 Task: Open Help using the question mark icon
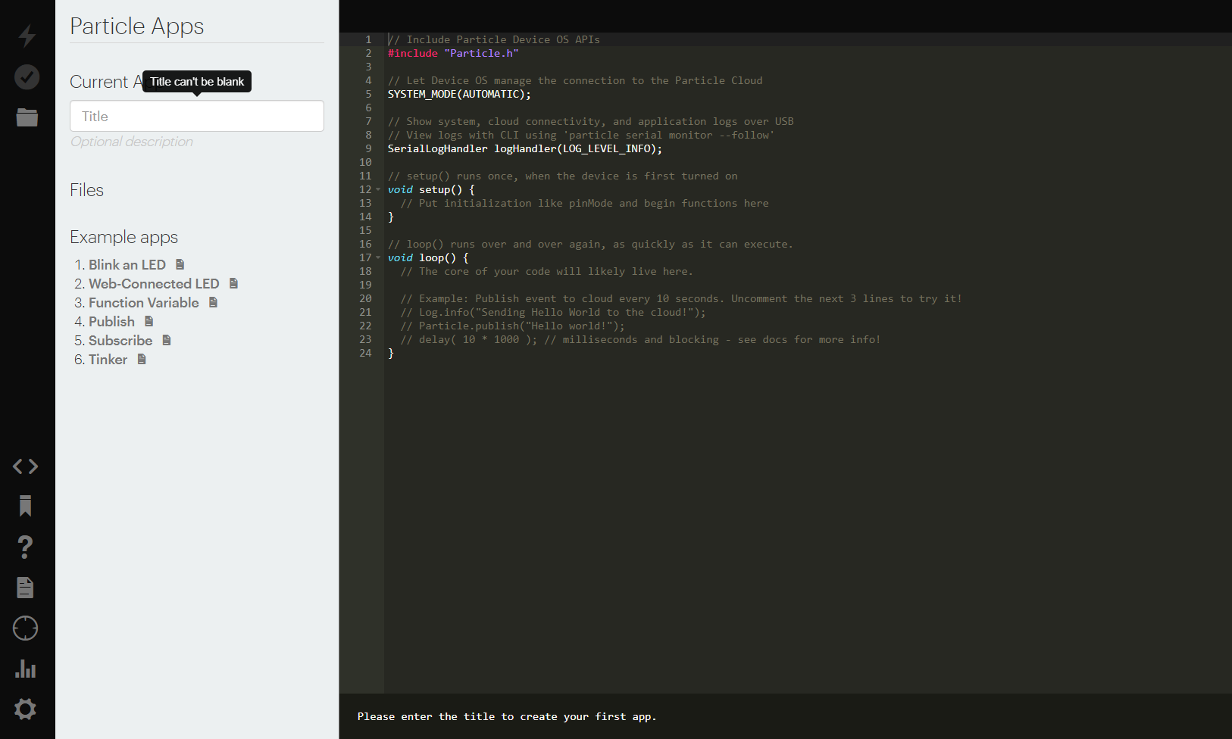click(x=25, y=547)
